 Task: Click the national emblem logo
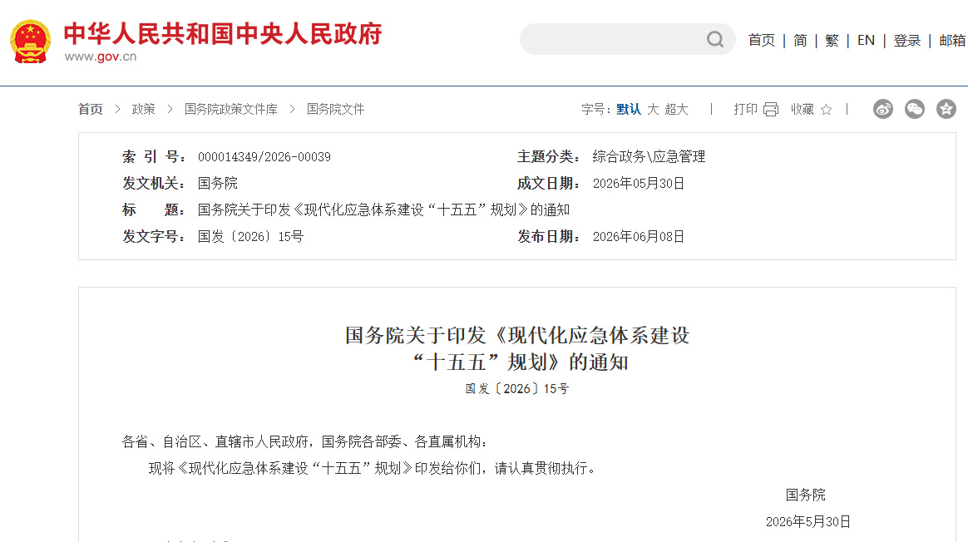click(x=30, y=42)
